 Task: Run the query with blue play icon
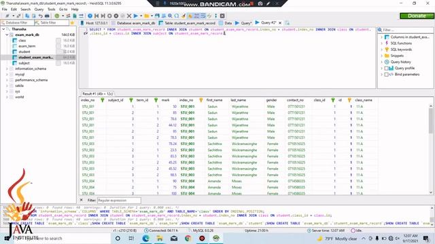tap(135, 16)
